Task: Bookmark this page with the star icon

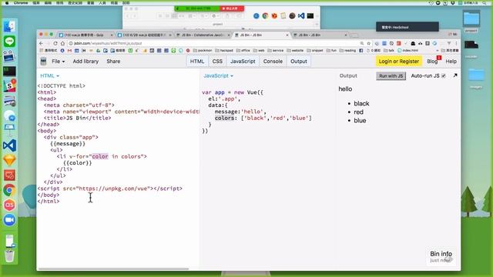Action: click(369, 43)
